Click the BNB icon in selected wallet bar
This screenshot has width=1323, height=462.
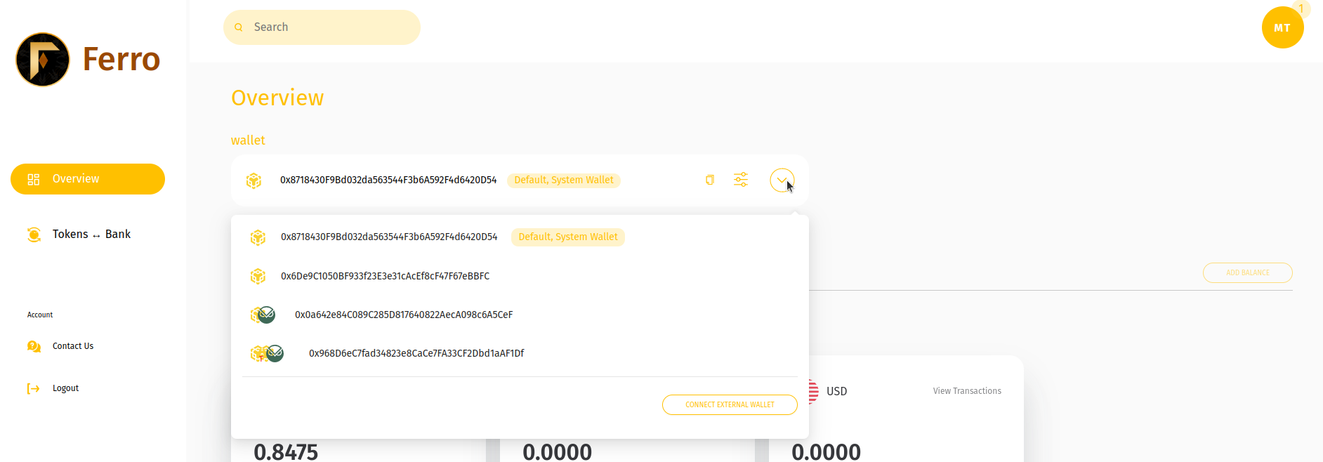point(254,180)
